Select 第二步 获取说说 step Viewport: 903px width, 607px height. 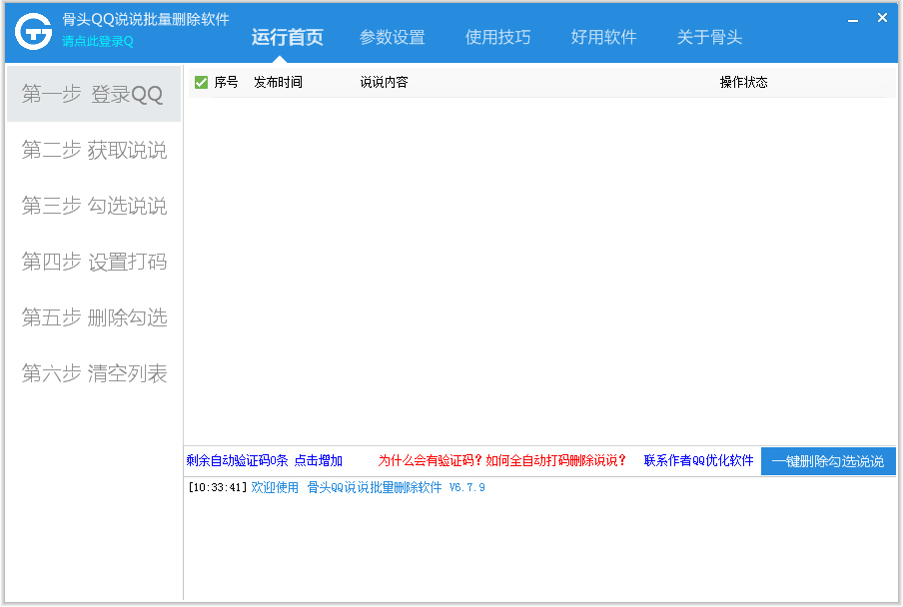pyautogui.click(x=94, y=150)
